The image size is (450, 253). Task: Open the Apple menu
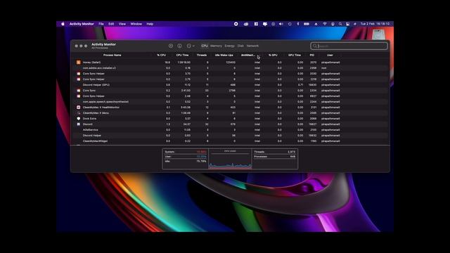point(63,24)
